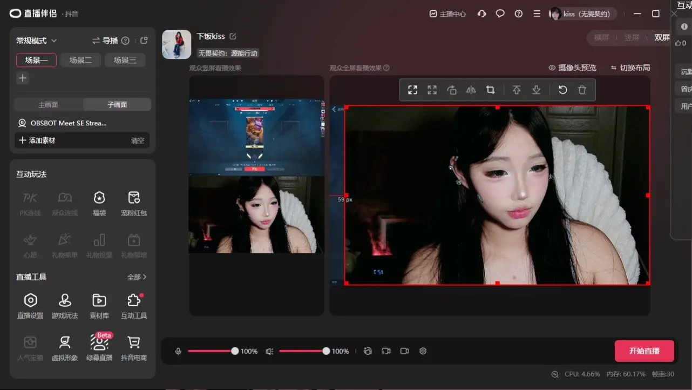
Task: Switch to 场景一 scene tab
Action: [x=36, y=60]
